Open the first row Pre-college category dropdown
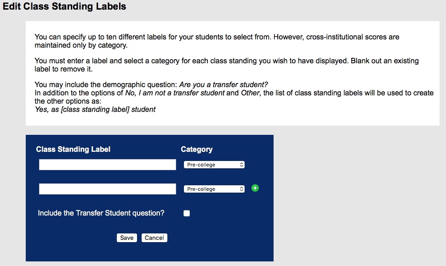The height and width of the screenshot is (266, 446). click(214, 165)
